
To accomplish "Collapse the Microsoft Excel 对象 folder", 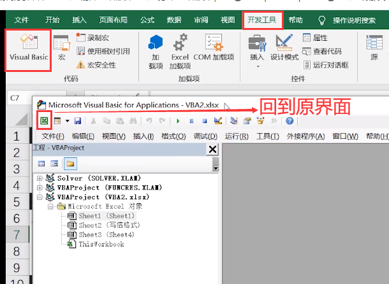I will point(51,206).
